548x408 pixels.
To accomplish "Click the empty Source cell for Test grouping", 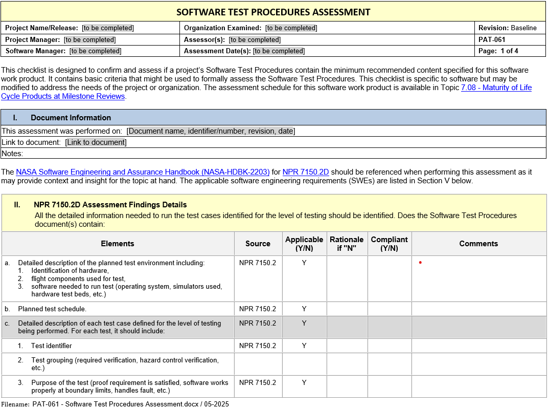I will pyautogui.click(x=258, y=364).
